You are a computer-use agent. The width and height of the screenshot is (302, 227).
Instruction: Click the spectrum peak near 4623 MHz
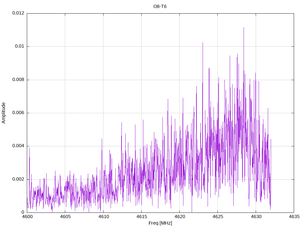[203, 43]
